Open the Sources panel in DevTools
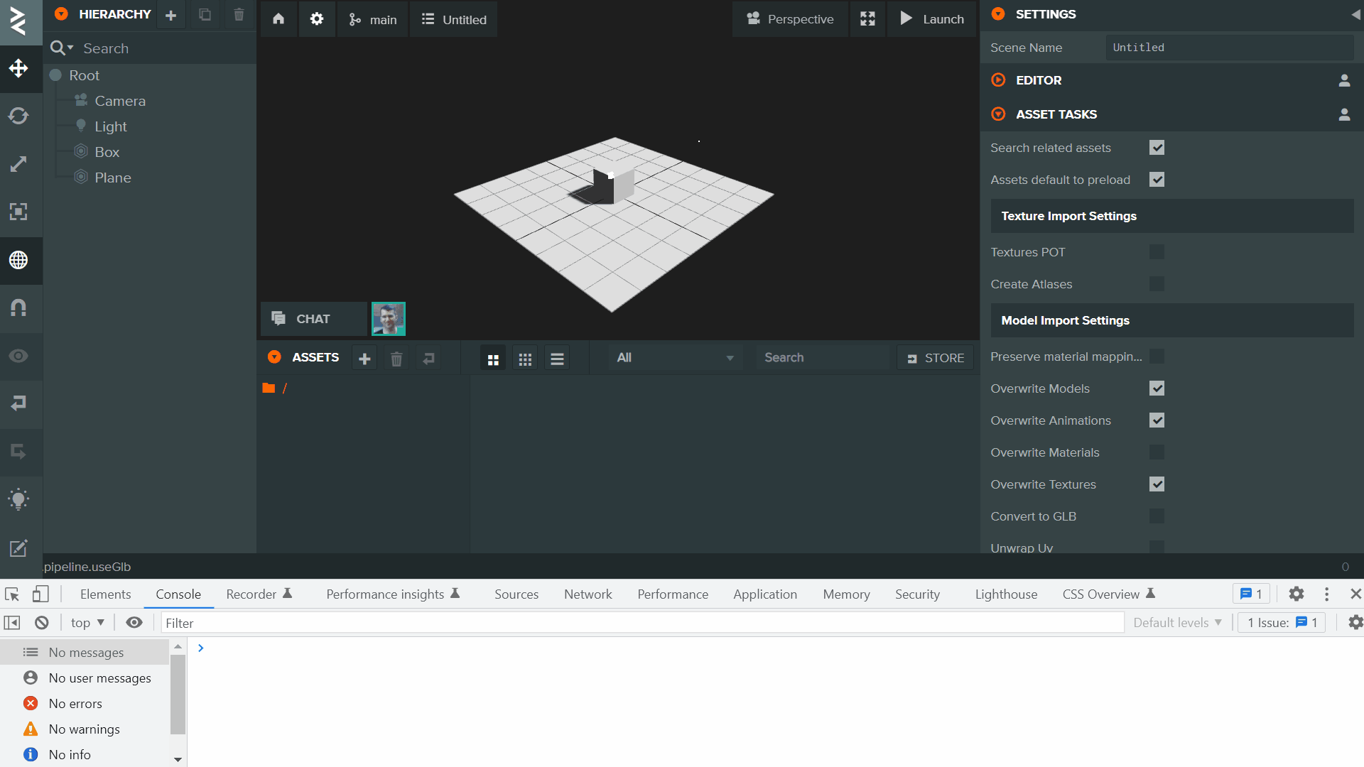 (x=516, y=594)
